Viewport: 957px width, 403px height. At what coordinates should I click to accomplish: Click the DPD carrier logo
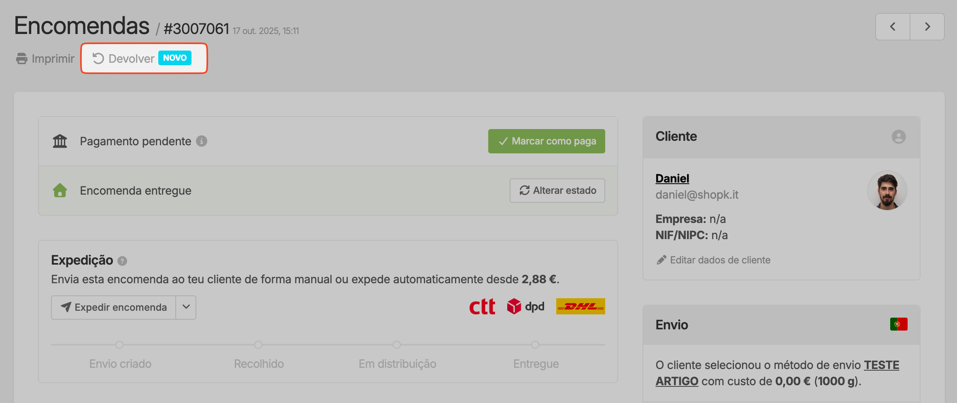coord(525,307)
